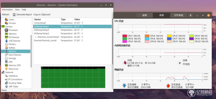
Task: Select the k10temp/temp3 sensor row
Action: pyautogui.click(x=72, y=34)
